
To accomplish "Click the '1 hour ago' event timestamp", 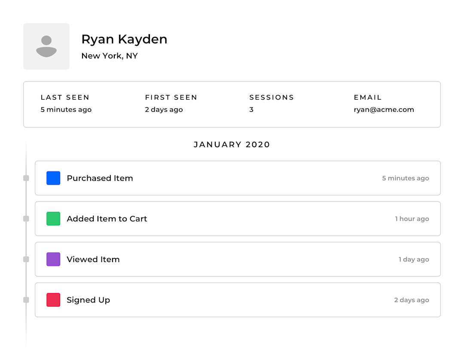I will pyautogui.click(x=412, y=219).
